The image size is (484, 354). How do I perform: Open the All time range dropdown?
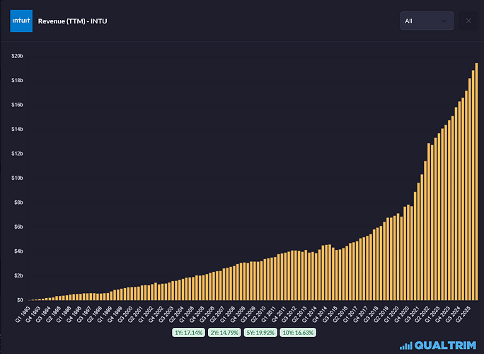[426, 21]
